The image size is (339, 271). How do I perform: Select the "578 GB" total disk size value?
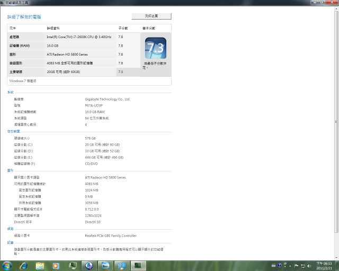pos(90,138)
